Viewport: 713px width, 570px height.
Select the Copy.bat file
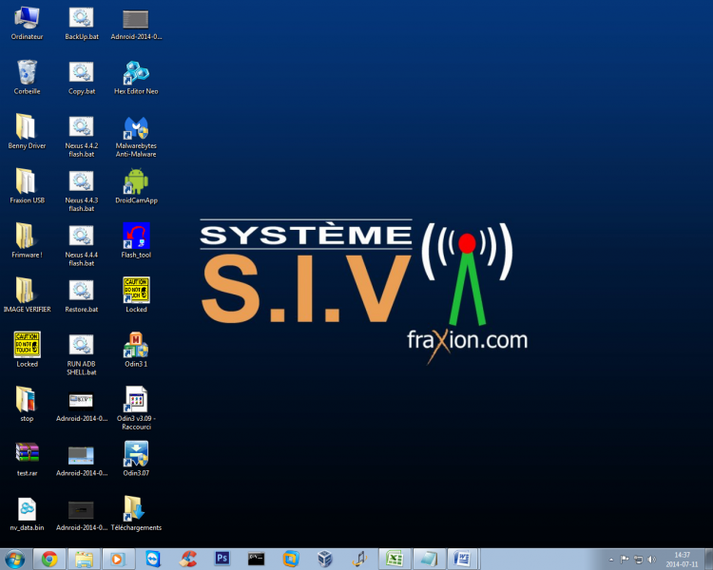[x=82, y=78]
